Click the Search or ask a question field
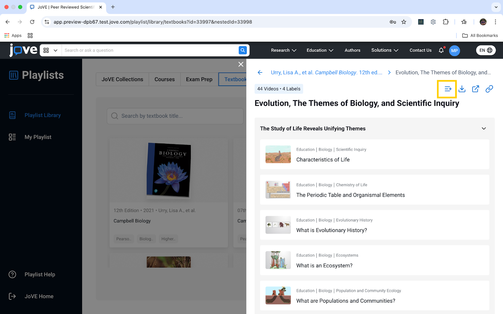 pos(150,50)
